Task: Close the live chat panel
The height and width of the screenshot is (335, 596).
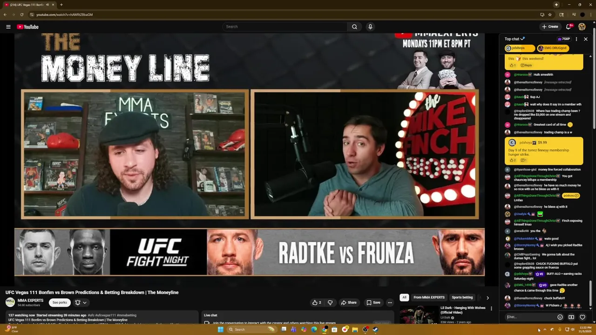Action: point(586,39)
